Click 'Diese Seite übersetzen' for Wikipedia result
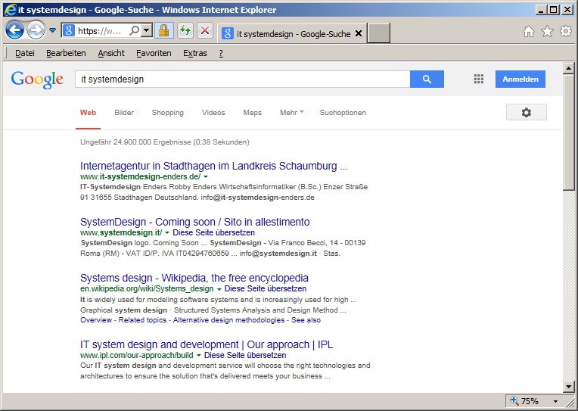578x411 pixels. [266, 289]
